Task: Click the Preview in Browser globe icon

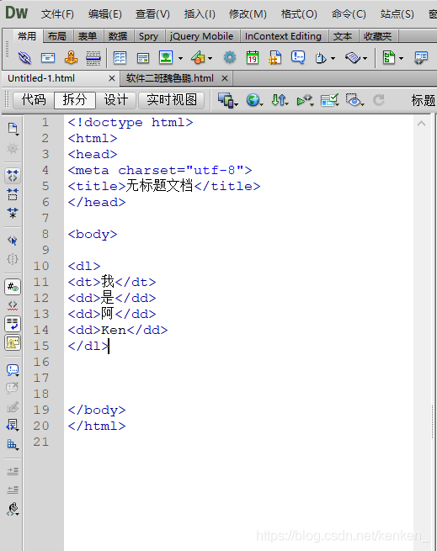Action: coord(253,100)
